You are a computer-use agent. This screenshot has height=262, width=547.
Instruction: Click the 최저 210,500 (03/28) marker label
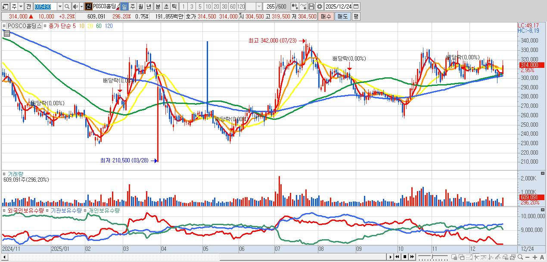124,160
